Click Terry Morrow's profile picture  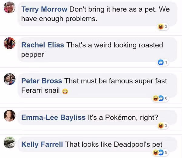coord(9,7)
